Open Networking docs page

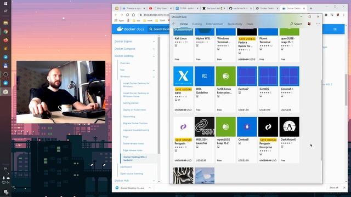click(x=129, y=117)
